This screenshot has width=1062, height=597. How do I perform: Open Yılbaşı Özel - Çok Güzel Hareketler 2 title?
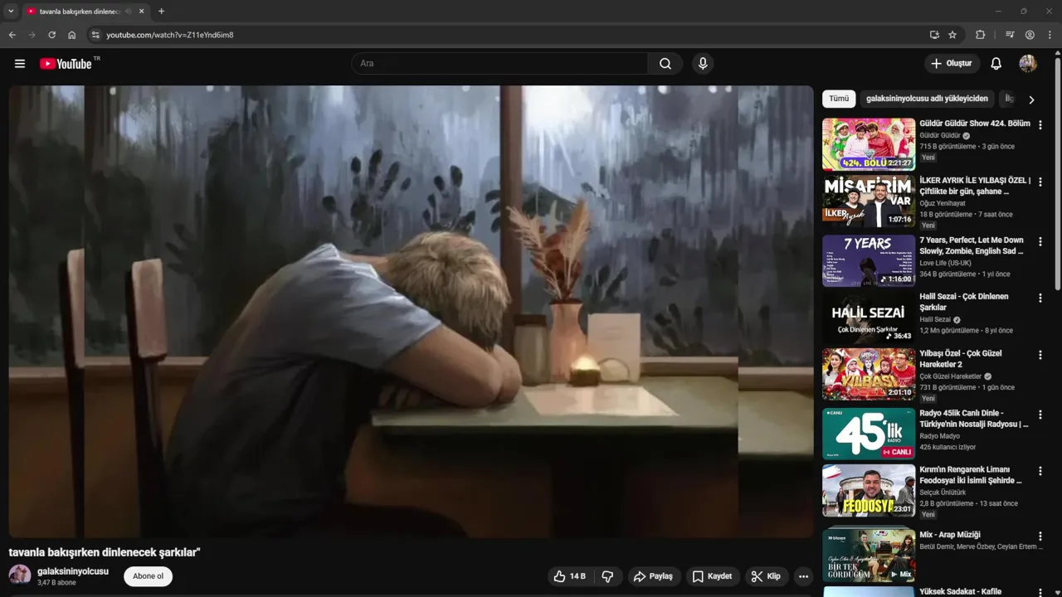961,358
